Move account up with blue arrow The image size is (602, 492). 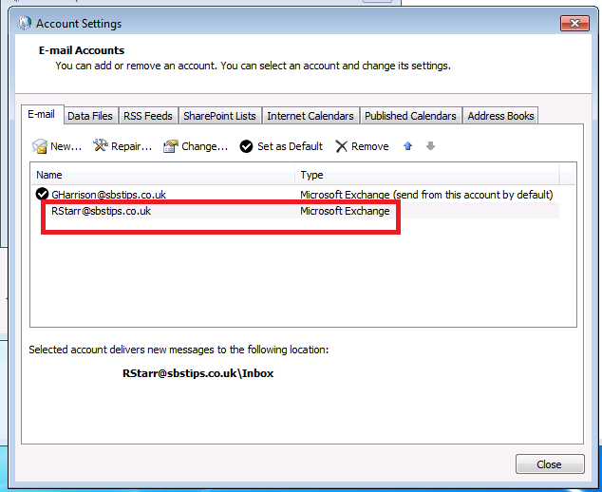[408, 146]
